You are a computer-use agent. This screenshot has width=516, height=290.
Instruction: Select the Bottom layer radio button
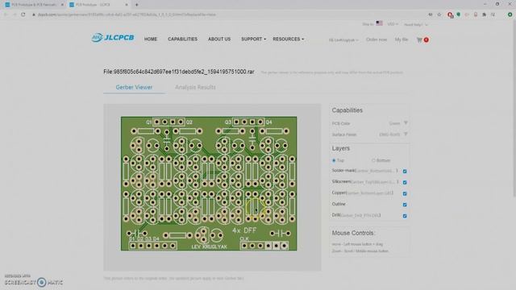[373, 160]
